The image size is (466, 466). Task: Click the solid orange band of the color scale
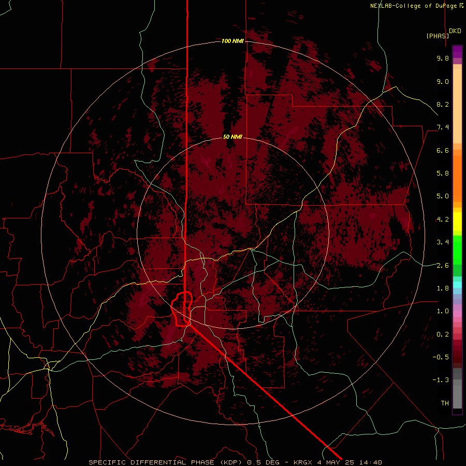[x=457, y=179]
